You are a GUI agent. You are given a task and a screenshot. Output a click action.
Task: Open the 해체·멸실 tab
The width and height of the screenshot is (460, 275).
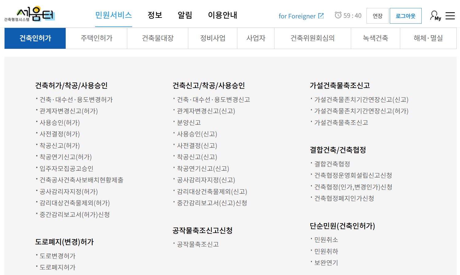tap(428, 38)
